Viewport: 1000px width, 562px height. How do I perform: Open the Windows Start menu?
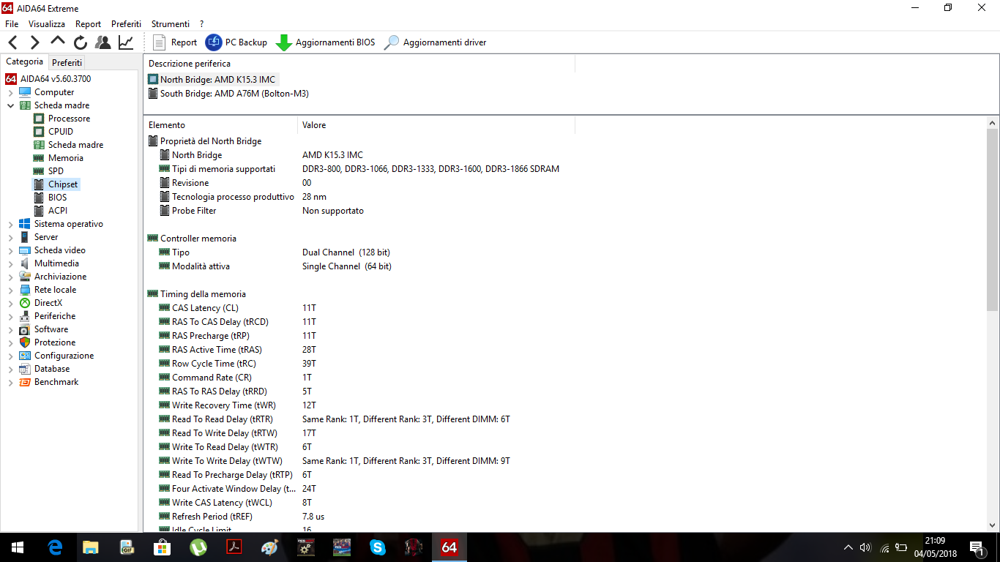18,547
